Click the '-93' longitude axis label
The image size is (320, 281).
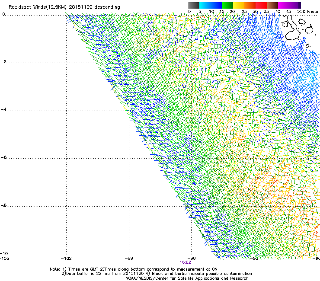[x=254, y=259]
